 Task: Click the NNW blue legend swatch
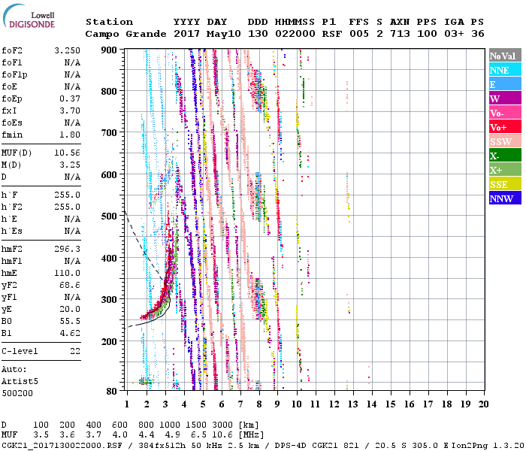pyautogui.click(x=505, y=198)
